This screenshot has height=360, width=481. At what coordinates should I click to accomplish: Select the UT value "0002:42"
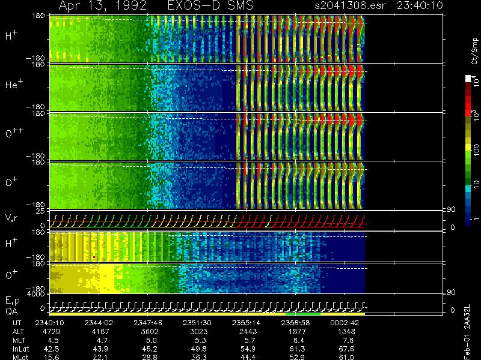point(344,323)
